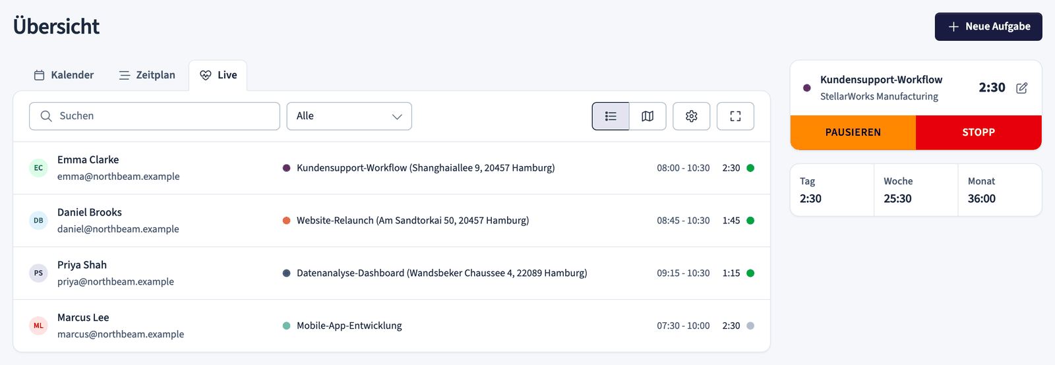This screenshot has width=1055, height=365.
Task: Click Kundensupport-Workflow title in timer card
Action: coord(881,80)
